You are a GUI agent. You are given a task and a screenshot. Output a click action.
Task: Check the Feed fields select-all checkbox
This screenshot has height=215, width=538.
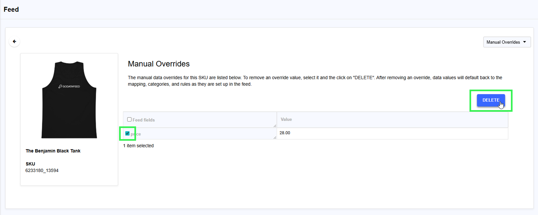130,120
